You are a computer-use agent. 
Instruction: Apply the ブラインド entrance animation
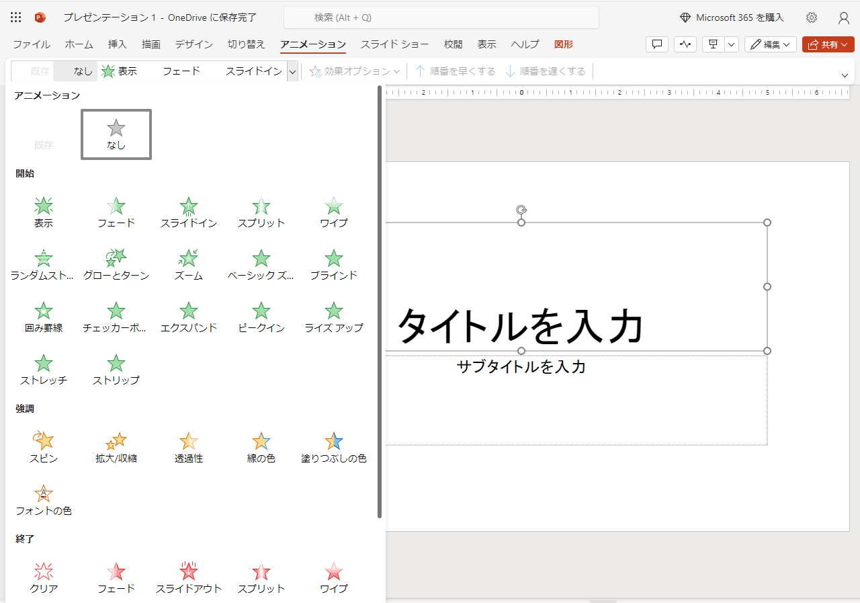(x=334, y=264)
